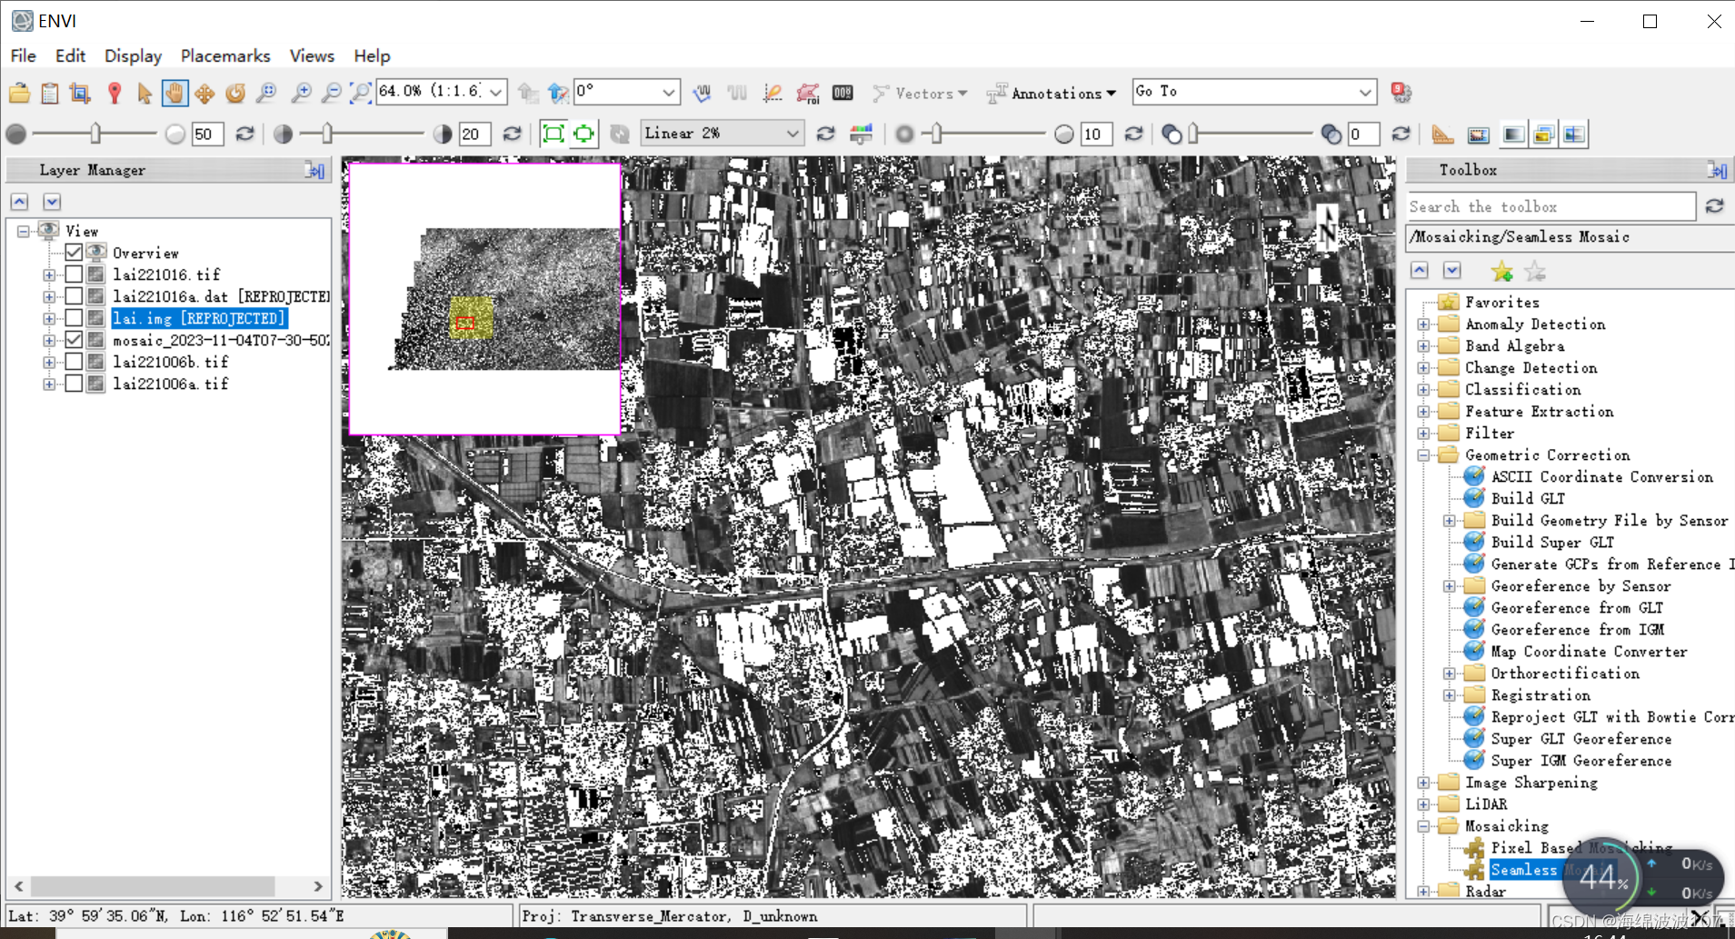Click the contrast slider handle
The image size is (1735, 939).
[327, 135]
